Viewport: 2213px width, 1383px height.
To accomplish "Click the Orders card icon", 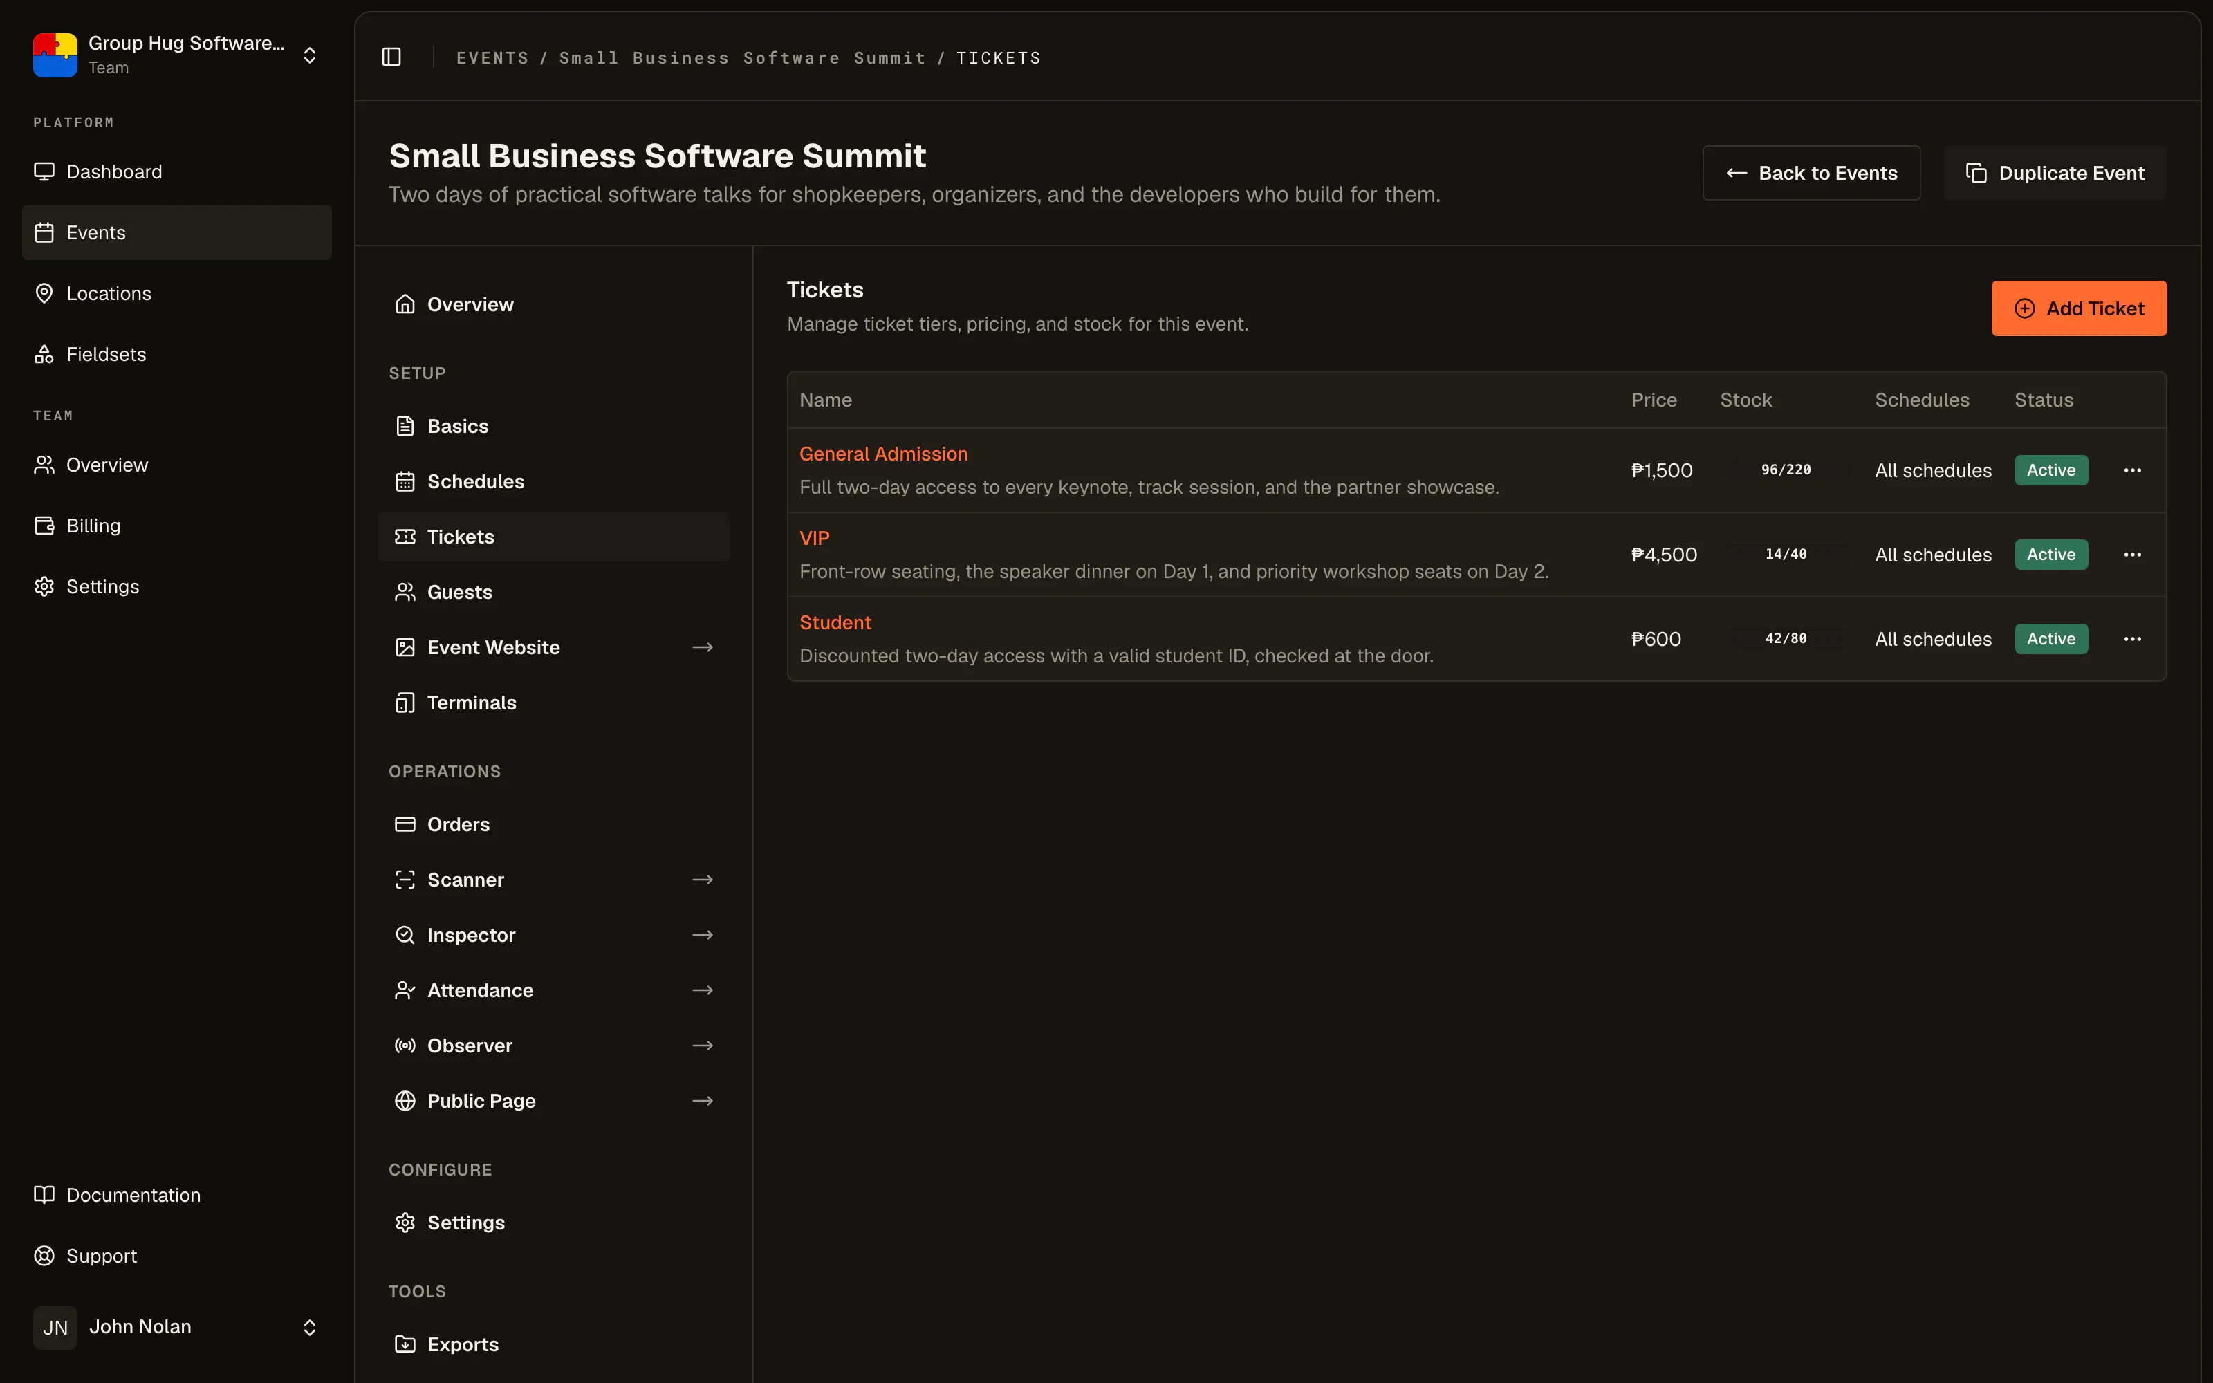I will pyautogui.click(x=405, y=824).
